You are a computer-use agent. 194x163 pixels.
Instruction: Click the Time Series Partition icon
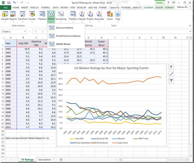click(42, 16)
